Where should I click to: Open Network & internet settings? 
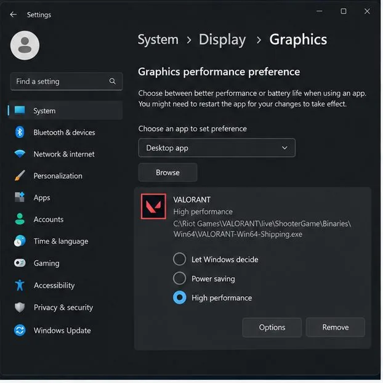point(65,154)
